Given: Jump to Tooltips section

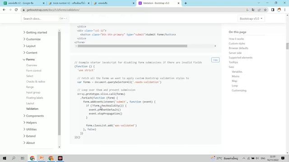Looking at the screenshot, I should 233,62.
